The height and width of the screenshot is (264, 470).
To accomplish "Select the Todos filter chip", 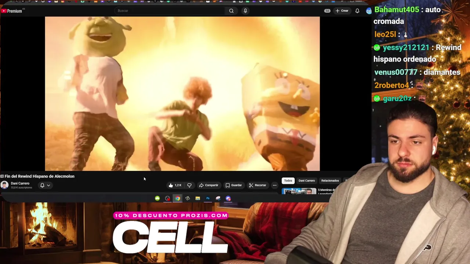I will 288,180.
